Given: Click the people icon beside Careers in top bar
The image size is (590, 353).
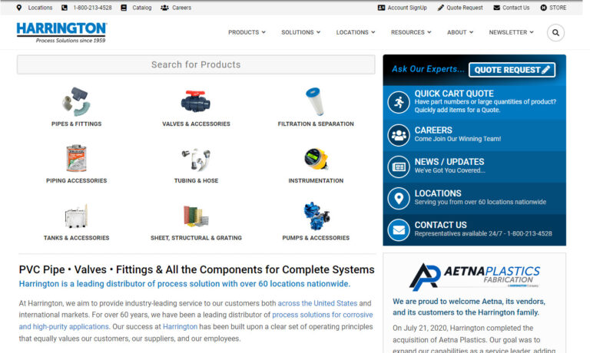Looking at the screenshot, I should click(x=164, y=8).
